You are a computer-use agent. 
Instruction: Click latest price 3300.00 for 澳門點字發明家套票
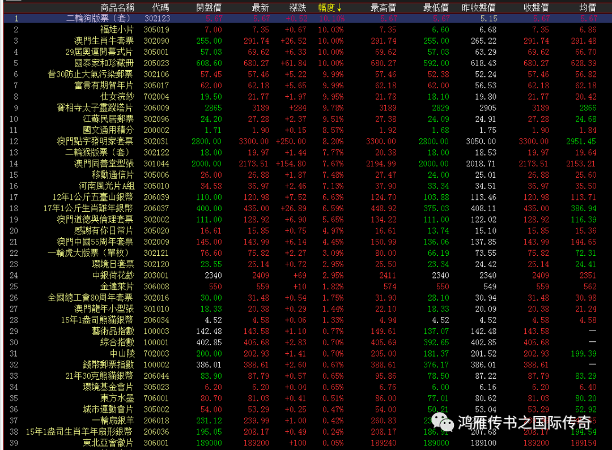(254, 142)
